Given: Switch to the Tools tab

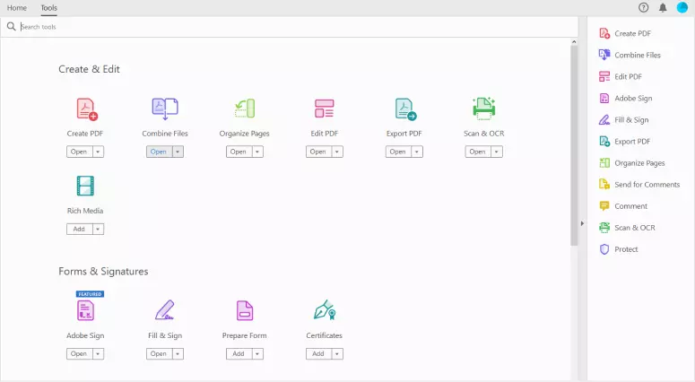Looking at the screenshot, I should pyautogui.click(x=48, y=7).
